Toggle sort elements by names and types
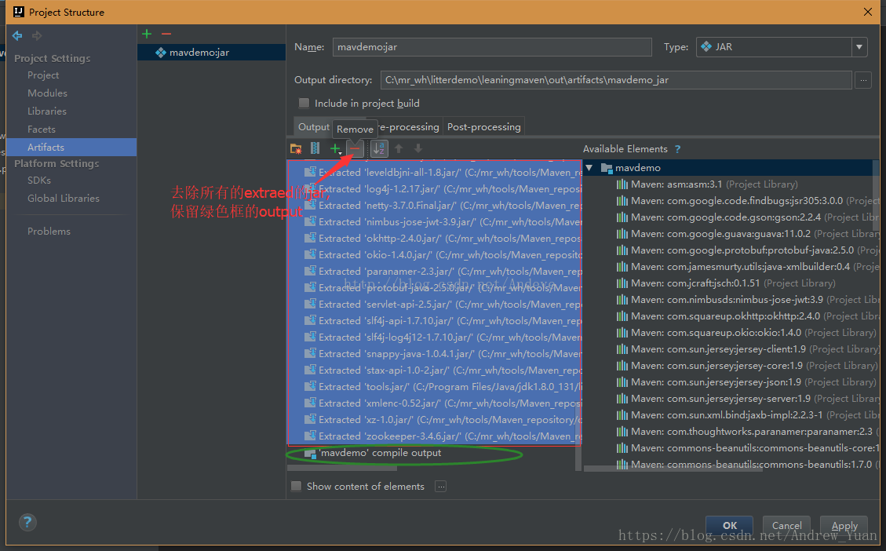 (379, 148)
